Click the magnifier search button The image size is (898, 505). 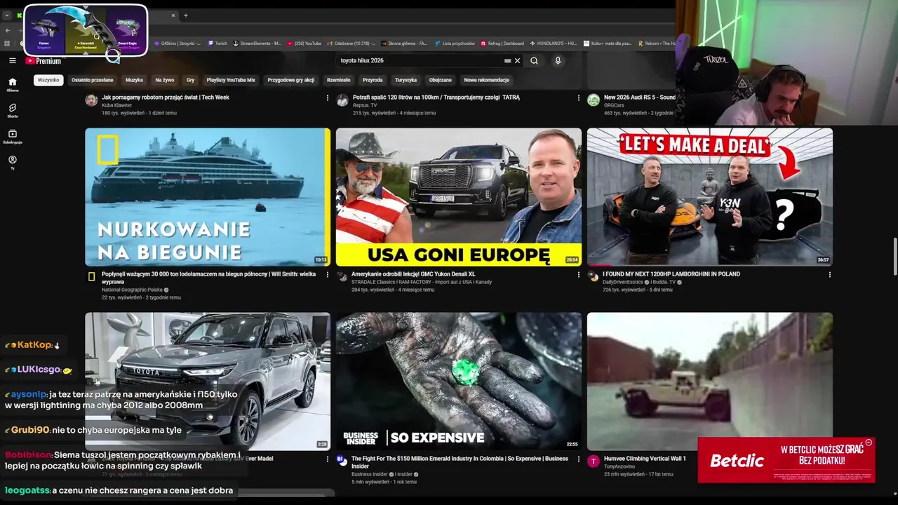[x=534, y=61]
